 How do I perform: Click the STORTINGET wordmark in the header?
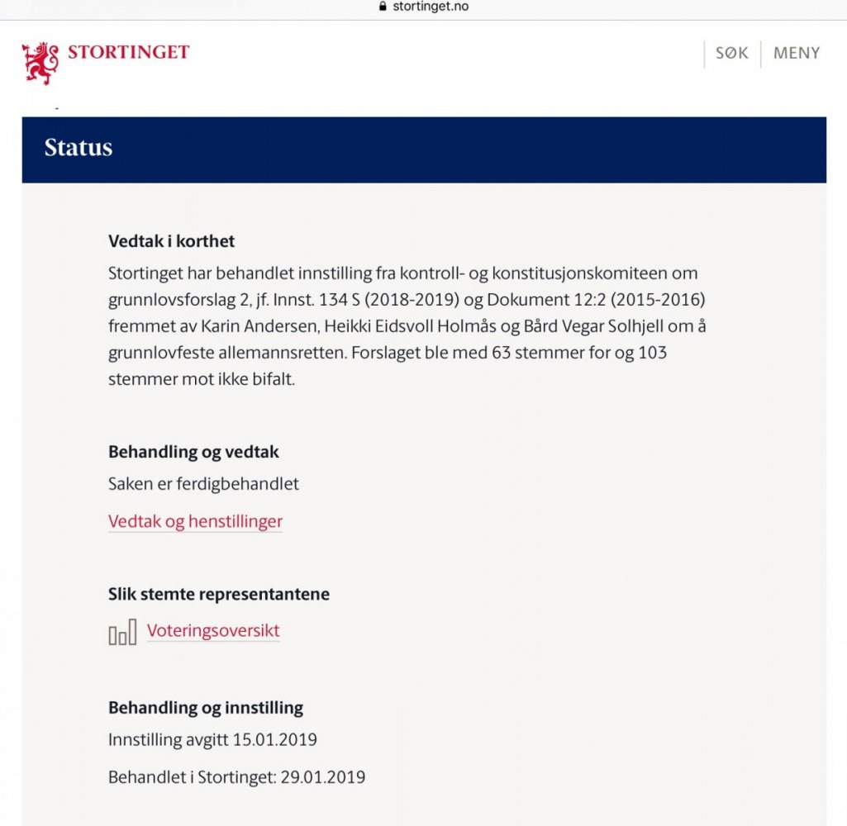(x=128, y=53)
